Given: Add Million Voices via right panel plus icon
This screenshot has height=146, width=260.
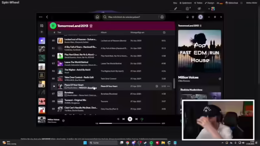Looking at the screenshot, I should pyautogui.click(x=220, y=79).
